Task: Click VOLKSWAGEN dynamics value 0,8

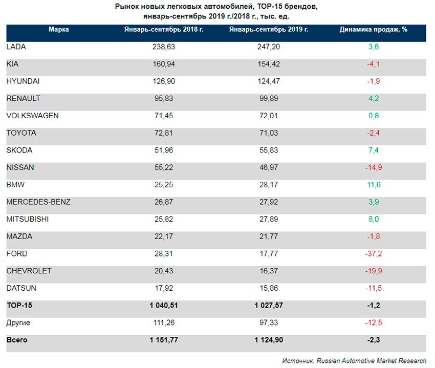Action: 374,116
